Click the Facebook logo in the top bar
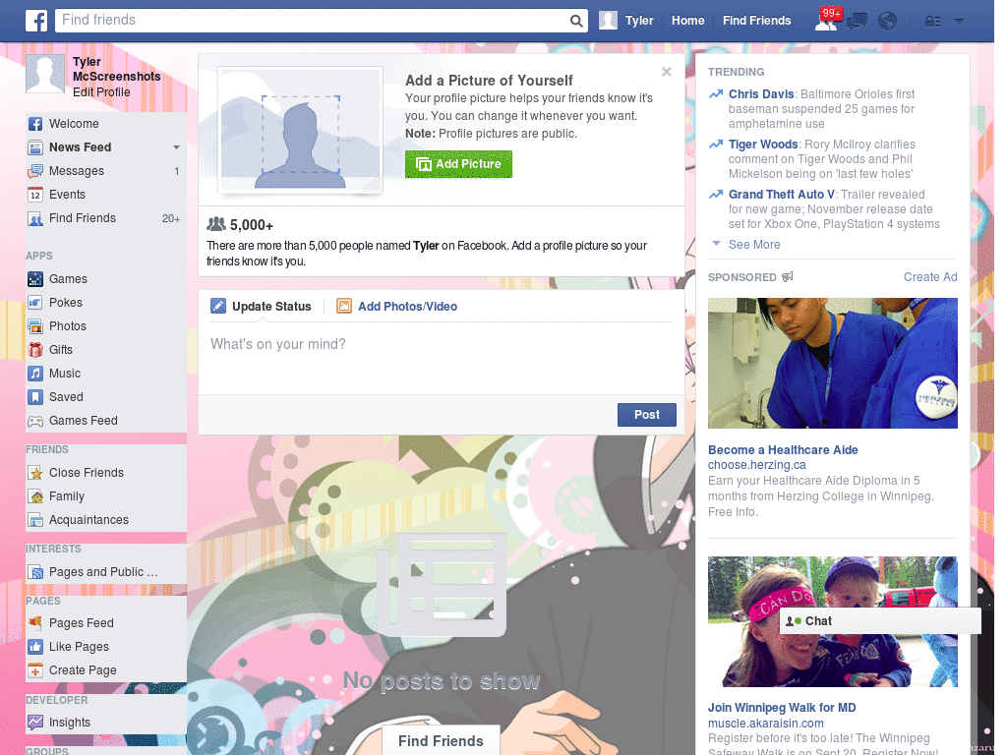The width and height of the screenshot is (1007, 755). pyautogui.click(x=36, y=21)
